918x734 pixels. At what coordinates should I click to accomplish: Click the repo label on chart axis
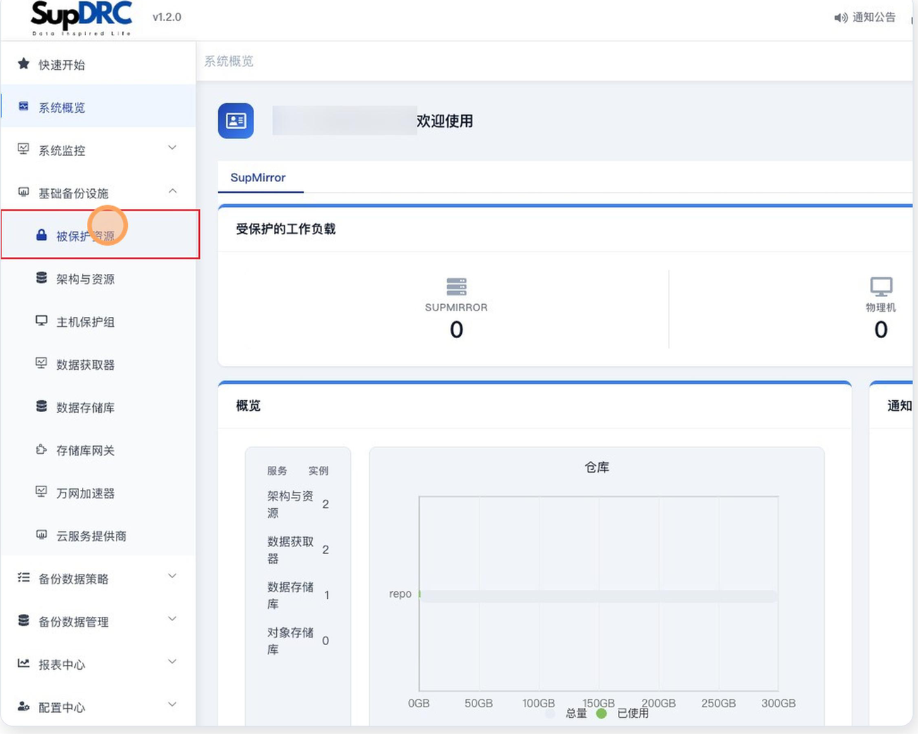coord(400,594)
